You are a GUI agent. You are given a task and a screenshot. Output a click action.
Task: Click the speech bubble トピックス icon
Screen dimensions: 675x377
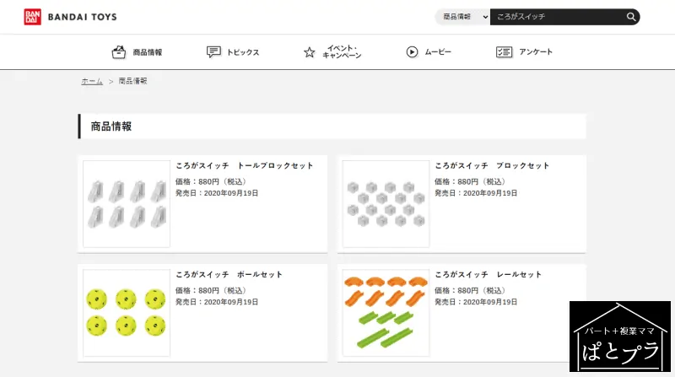pyautogui.click(x=213, y=52)
